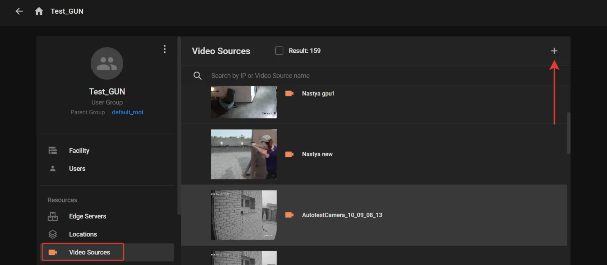Click the Result: 159 count text
Image resolution: width=607 pixels, height=265 pixels.
click(x=304, y=51)
